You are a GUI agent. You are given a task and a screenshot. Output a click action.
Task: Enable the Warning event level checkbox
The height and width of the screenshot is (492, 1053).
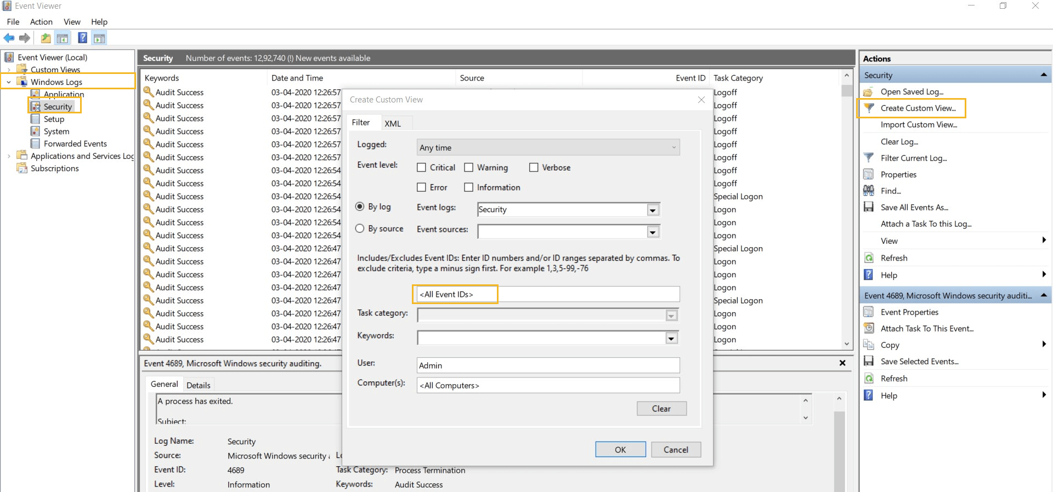click(468, 168)
